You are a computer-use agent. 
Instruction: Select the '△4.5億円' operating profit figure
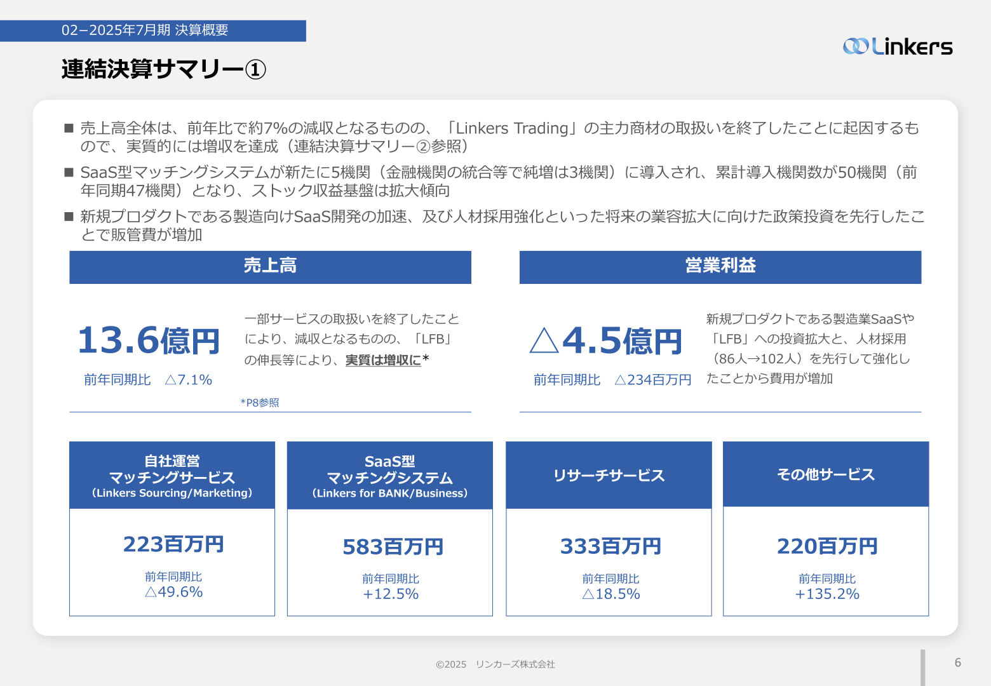606,340
